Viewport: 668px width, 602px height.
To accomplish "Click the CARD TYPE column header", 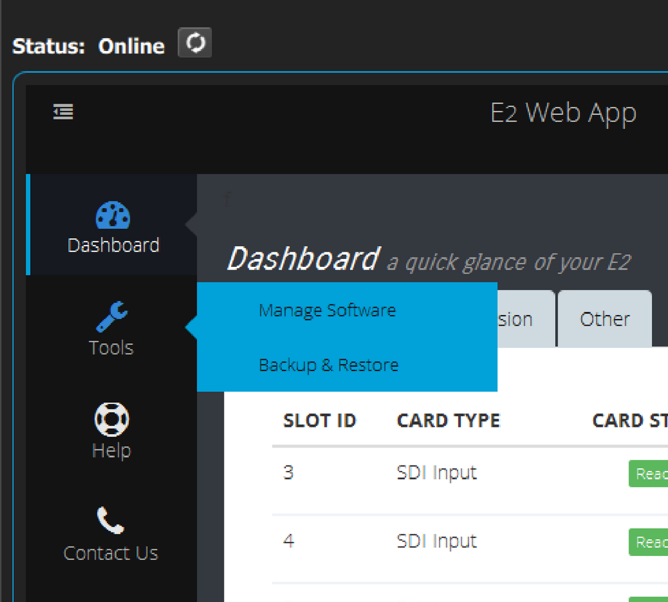I will [448, 421].
